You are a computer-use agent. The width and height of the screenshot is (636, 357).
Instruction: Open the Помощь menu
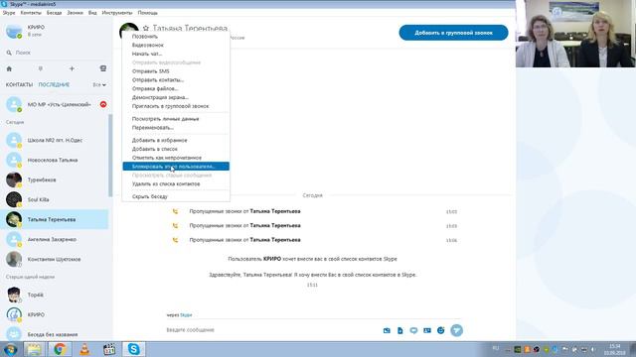(x=148, y=13)
